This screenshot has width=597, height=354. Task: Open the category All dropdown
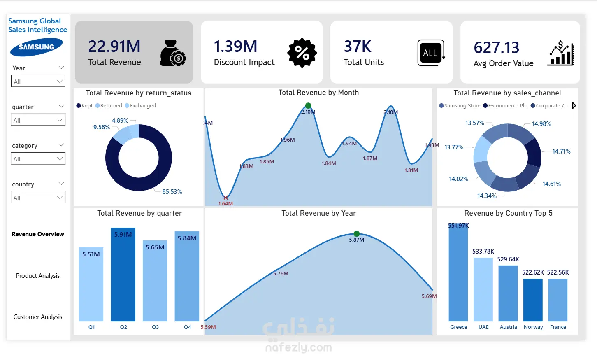click(x=38, y=158)
